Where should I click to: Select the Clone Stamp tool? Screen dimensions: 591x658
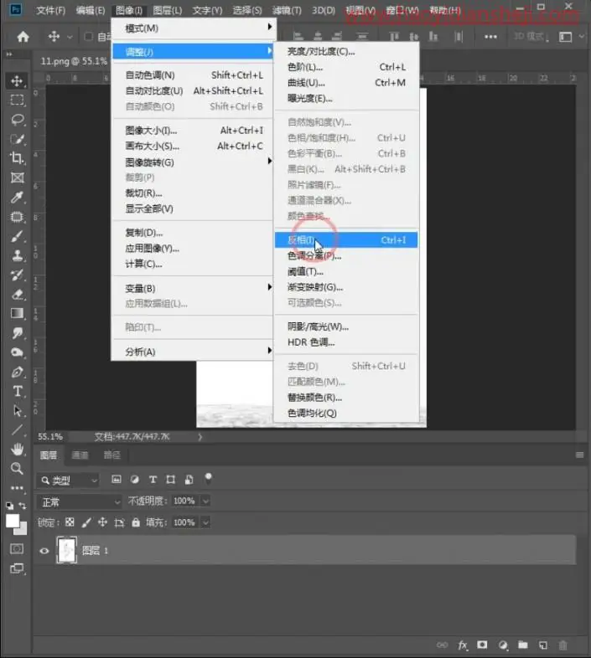[x=17, y=255]
